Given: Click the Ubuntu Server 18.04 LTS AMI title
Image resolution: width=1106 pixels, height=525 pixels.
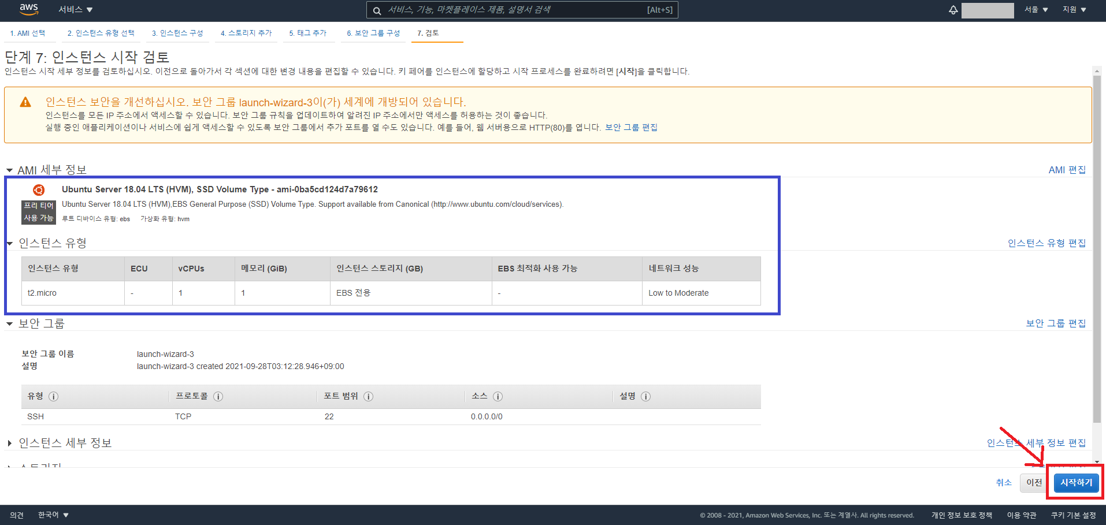Looking at the screenshot, I should [x=220, y=189].
